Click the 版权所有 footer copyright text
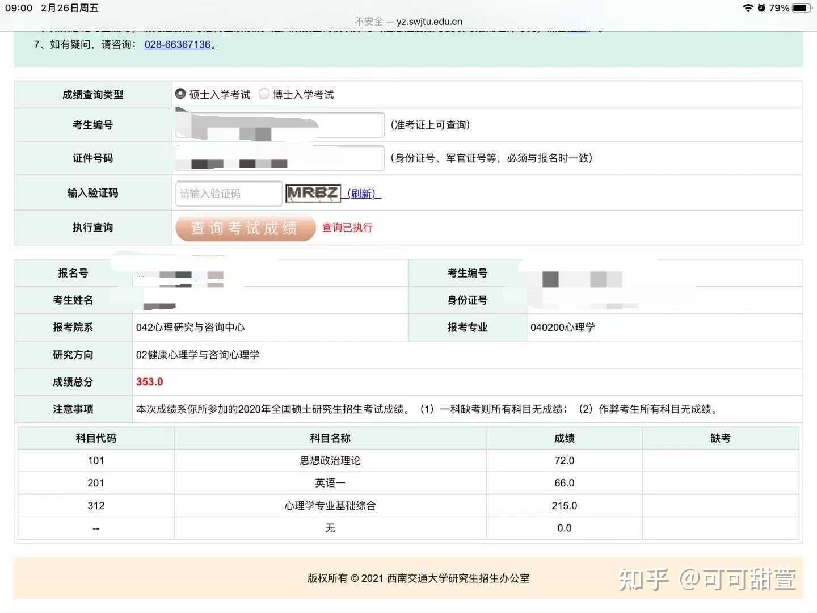This screenshot has height=613, width=817. click(x=419, y=578)
